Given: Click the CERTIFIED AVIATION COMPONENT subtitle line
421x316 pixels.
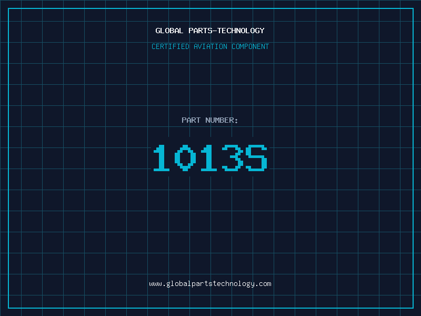Looking at the screenshot, I should [x=210, y=46].
